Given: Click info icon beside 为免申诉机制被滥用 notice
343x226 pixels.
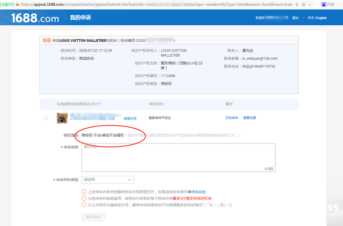Looking at the screenshot, I should [x=84, y=198].
